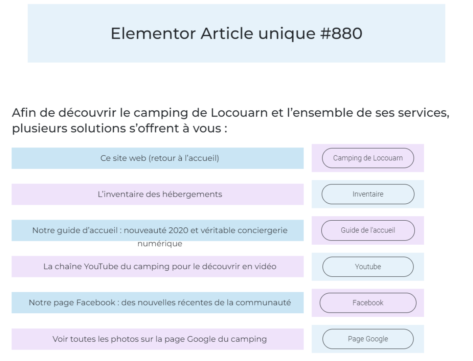Click the 'Notre page Facebook' description row
Viewport: 473px width, 361px height.
[x=160, y=303]
